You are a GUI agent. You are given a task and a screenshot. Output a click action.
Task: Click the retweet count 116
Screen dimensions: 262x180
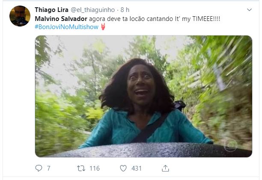pyautogui.click(x=94, y=168)
